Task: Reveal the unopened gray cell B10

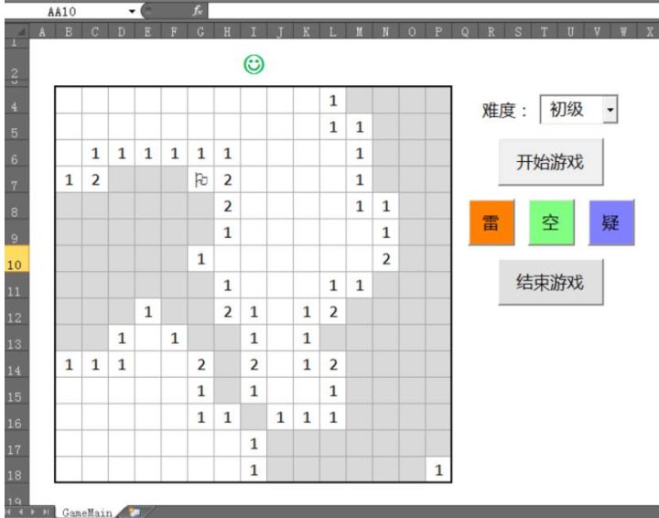Action: pyautogui.click(x=69, y=259)
